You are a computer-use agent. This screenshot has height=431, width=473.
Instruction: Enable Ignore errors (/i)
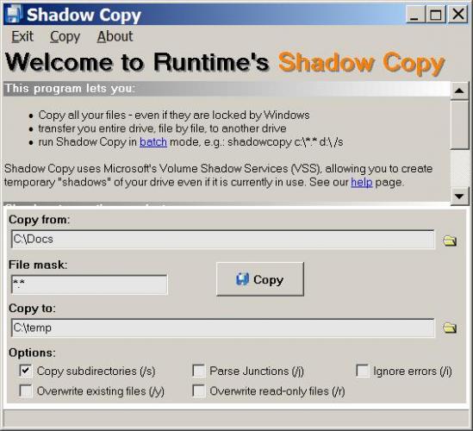363,371
